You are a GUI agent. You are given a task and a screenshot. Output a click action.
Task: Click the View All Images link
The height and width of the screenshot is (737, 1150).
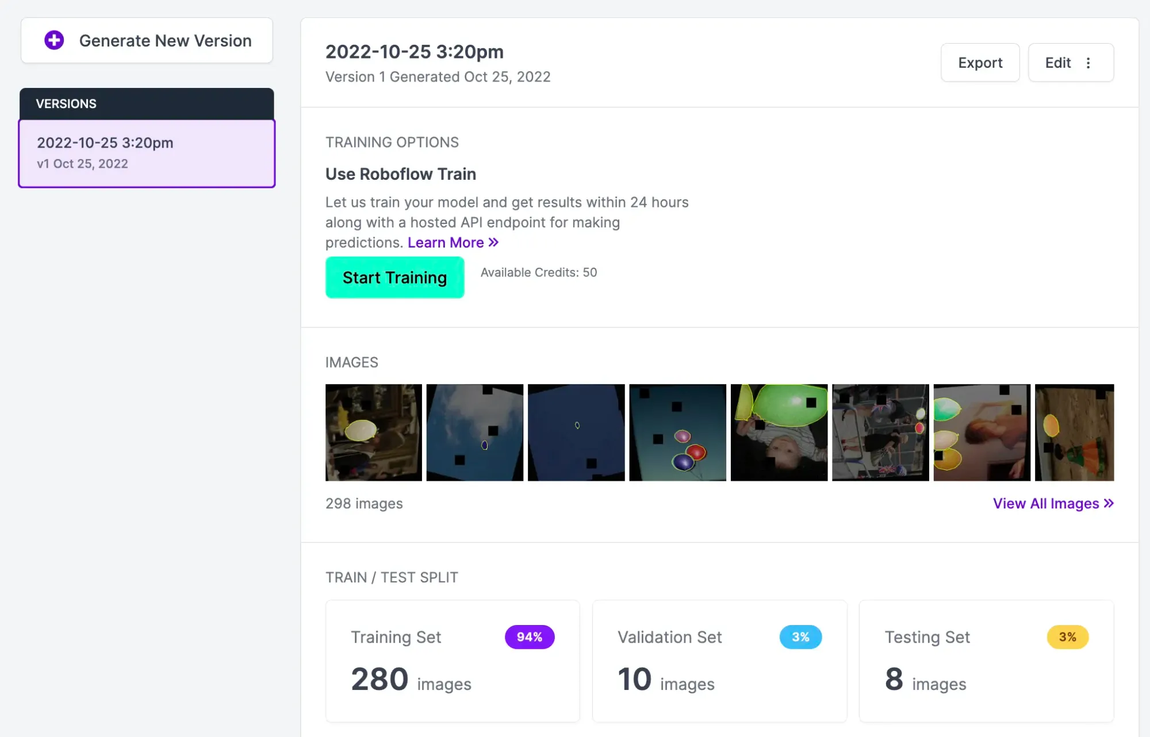click(1053, 503)
